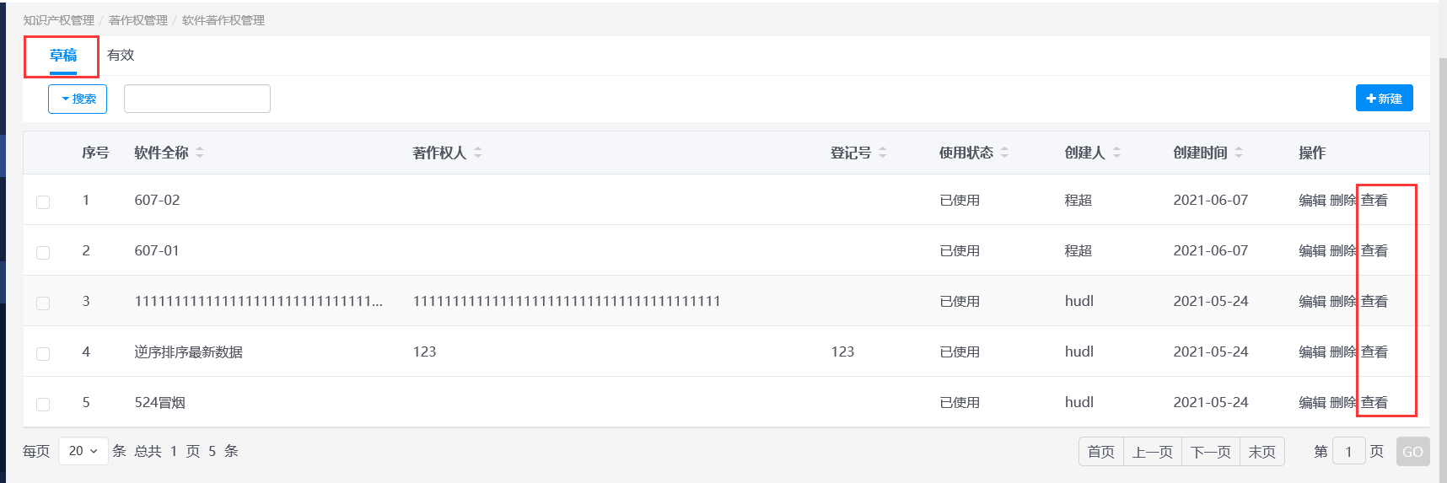1447x483 pixels.
Task: Open the 有效 tab
Action: [121, 56]
